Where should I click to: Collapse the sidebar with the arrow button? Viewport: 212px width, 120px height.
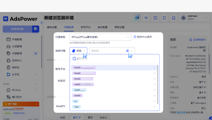pyautogui.click(x=42, y=23)
